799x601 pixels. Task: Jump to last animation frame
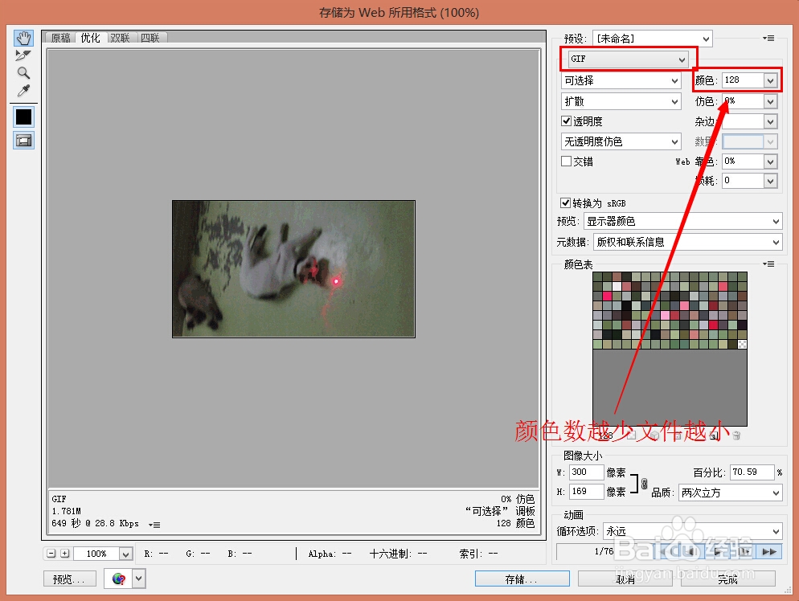[x=769, y=552]
